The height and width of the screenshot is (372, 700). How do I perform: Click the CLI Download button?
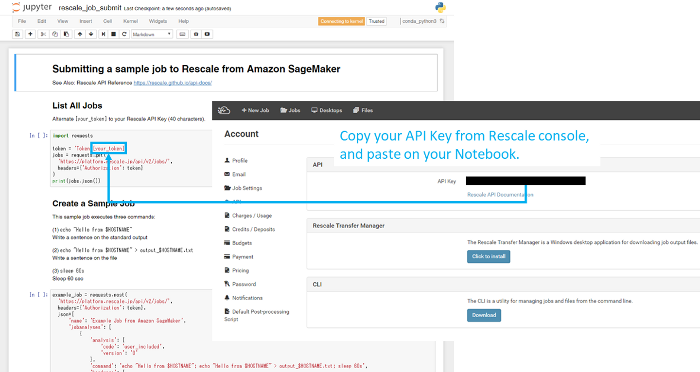tap(484, 315)
